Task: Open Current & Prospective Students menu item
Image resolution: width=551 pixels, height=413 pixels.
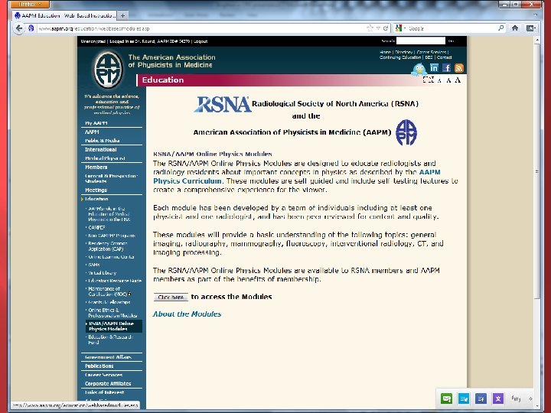Action: (111, 178)
